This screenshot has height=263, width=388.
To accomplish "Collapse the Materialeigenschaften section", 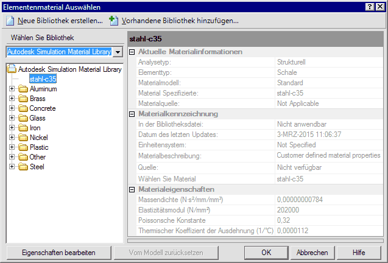I will 132,190.
